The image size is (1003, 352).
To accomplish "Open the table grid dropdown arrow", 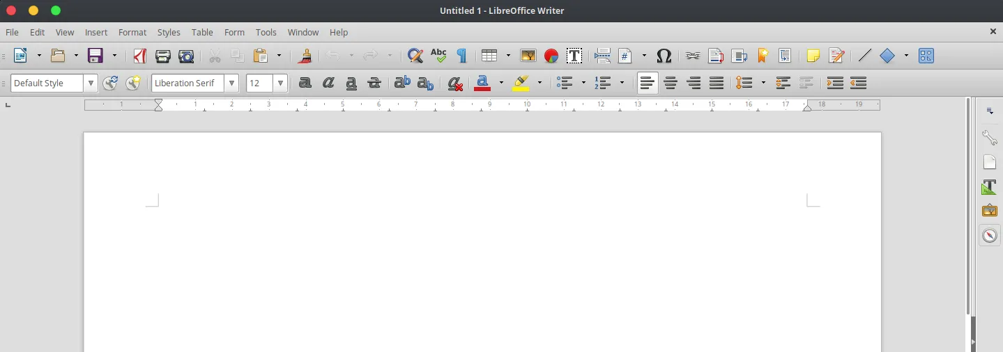I will (508, 56).
